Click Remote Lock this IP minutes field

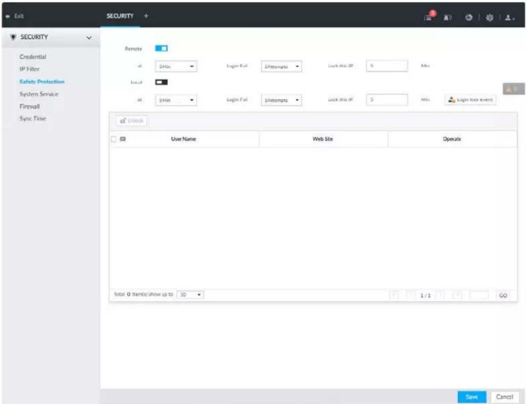(387, 66)
